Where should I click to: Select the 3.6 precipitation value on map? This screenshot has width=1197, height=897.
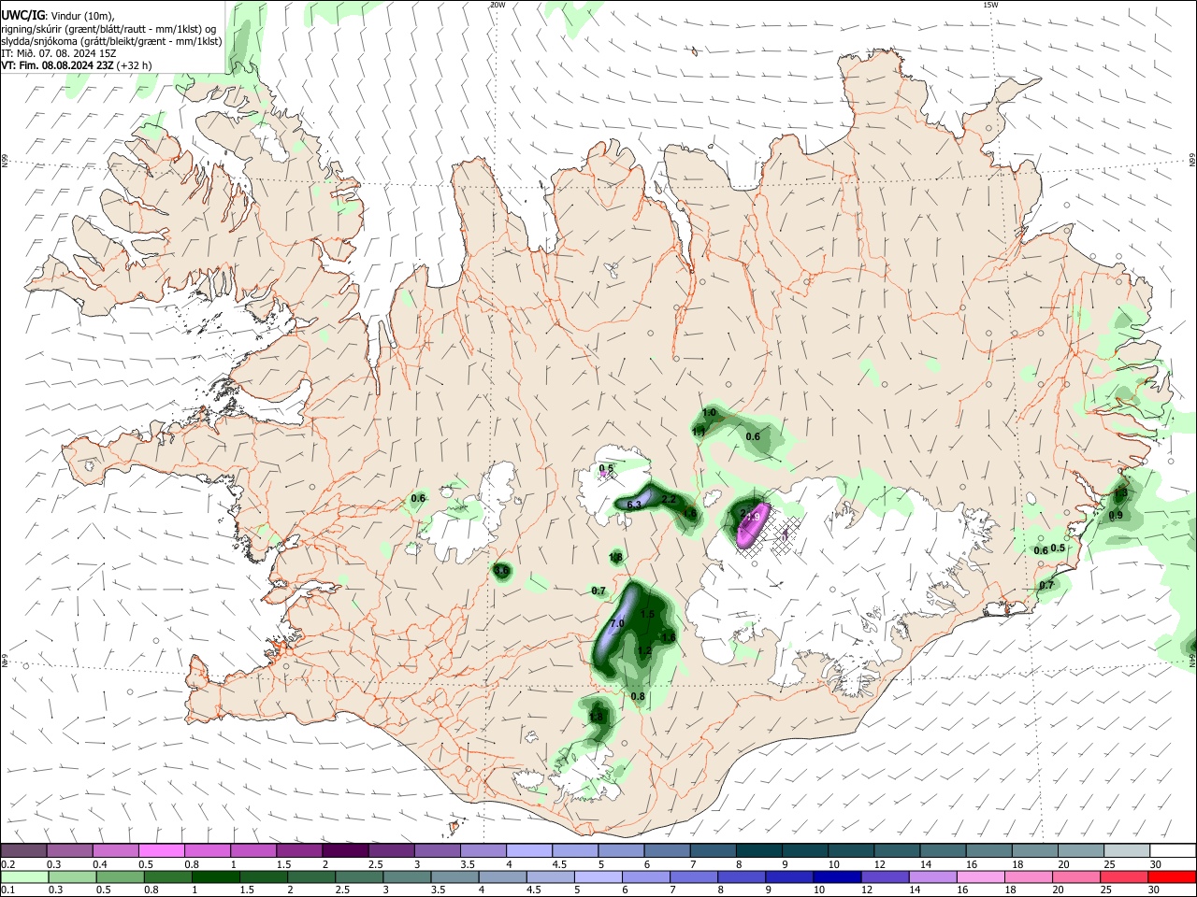pyautogui.click(x=502, y=570)
